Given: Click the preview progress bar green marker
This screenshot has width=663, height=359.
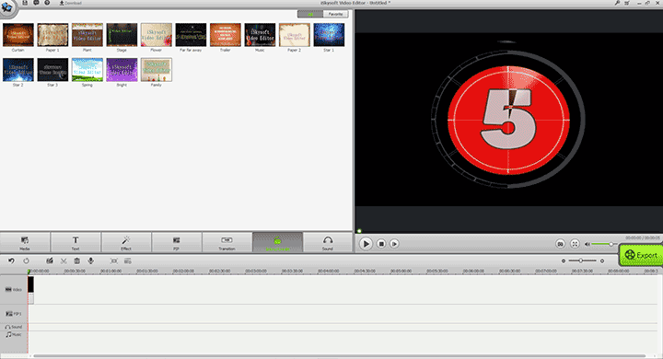Looking at the screenshot, I should point(359,231).
